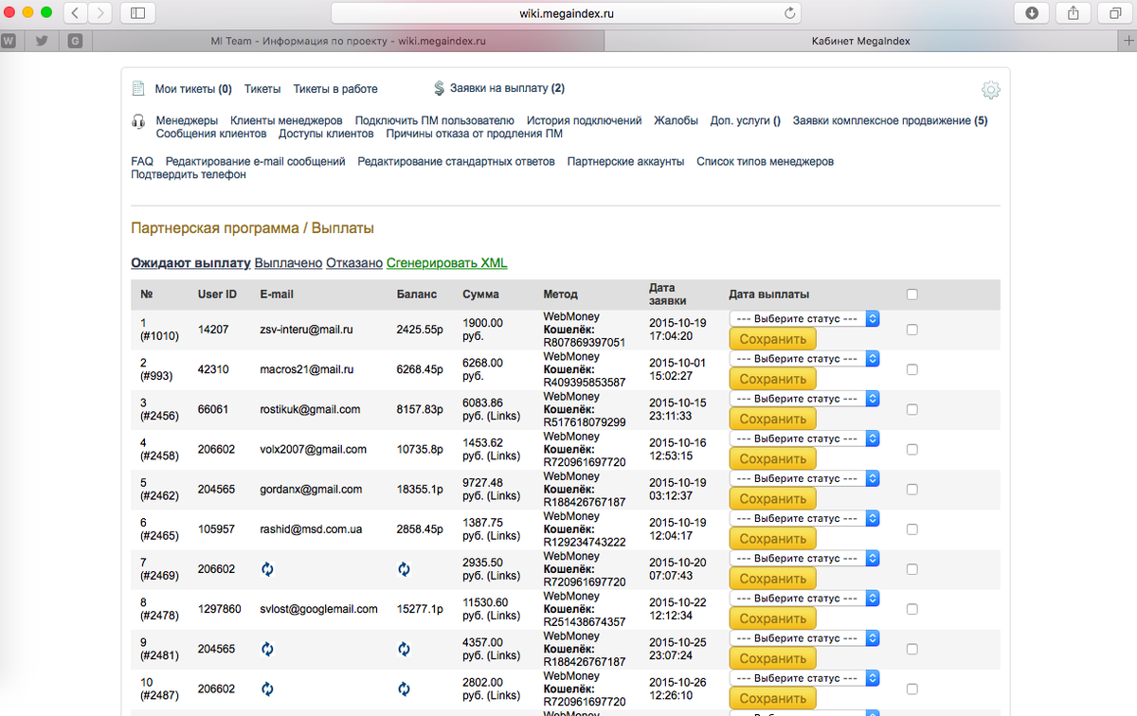The image size is (1137, 716).
Task: Click the ticket document icon near Мои тикеты
Action: click(137, 88)
